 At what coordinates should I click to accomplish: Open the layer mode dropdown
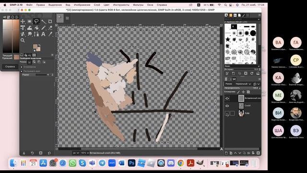point(243,84)
